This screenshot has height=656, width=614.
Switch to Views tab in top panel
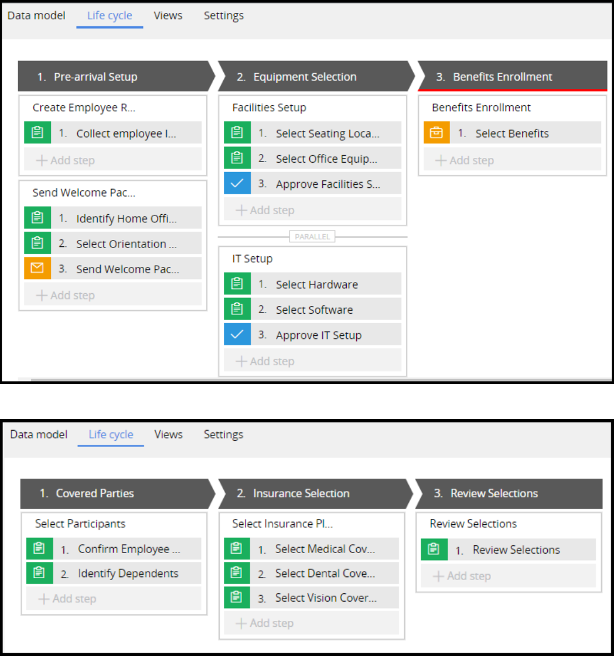(168, 16)
